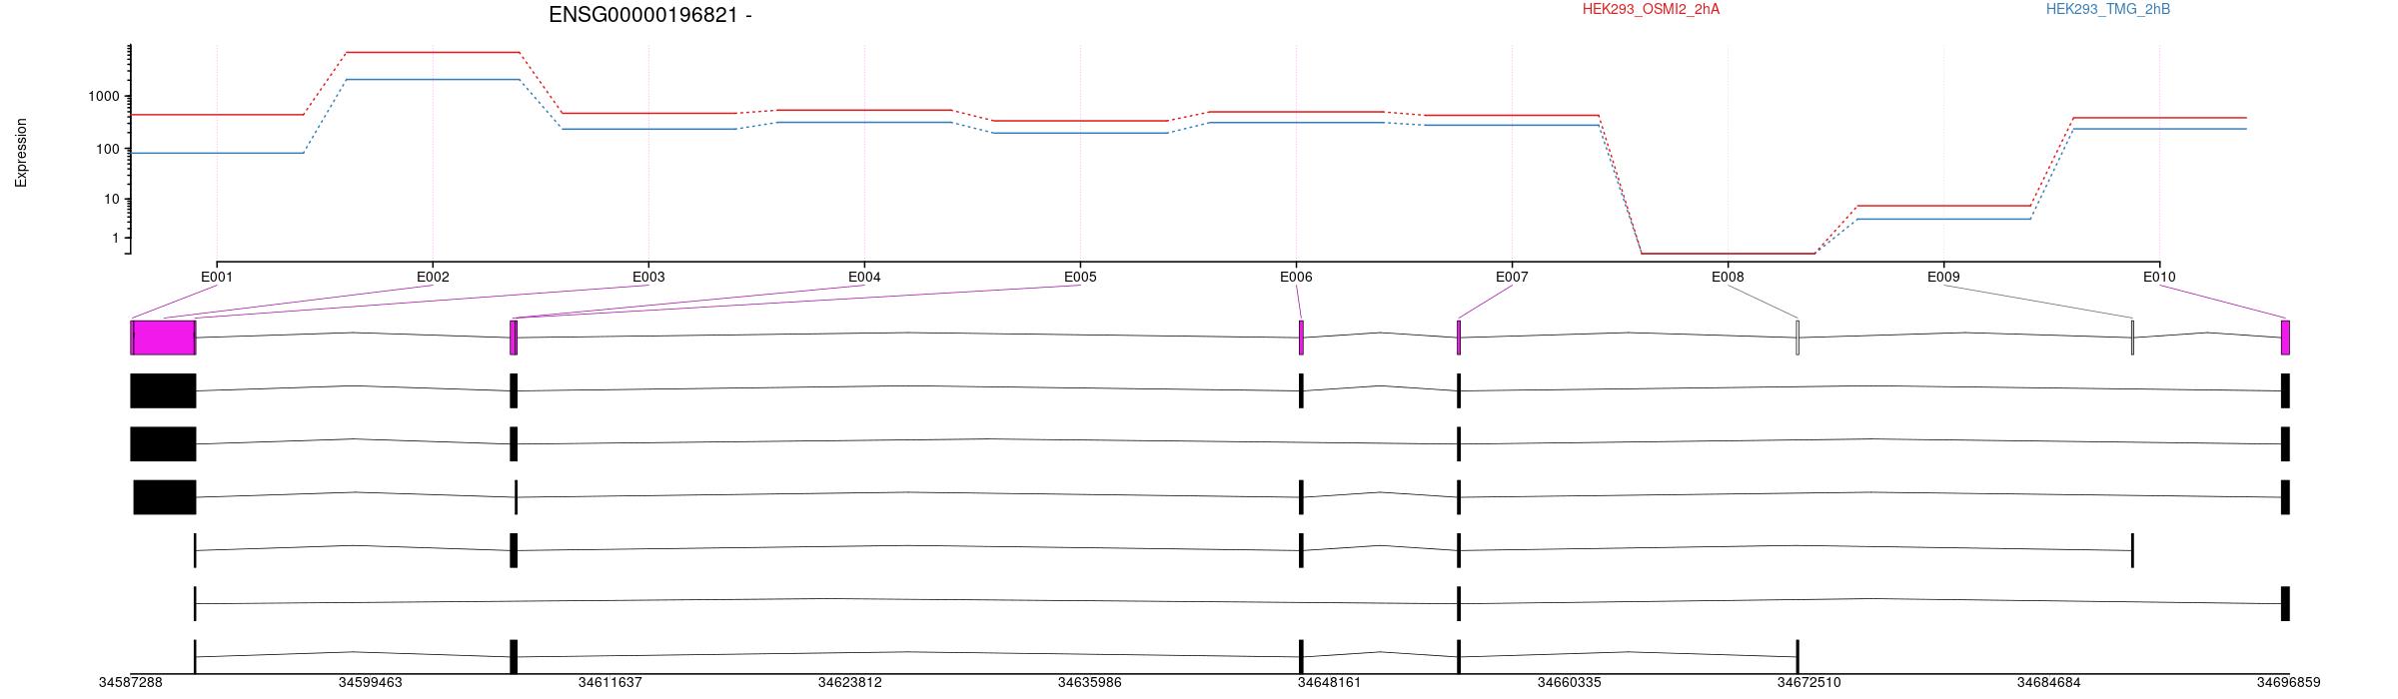2398x699 pixels.
Task: Click the magenta exon at far right end
Action: (2285, 338)
